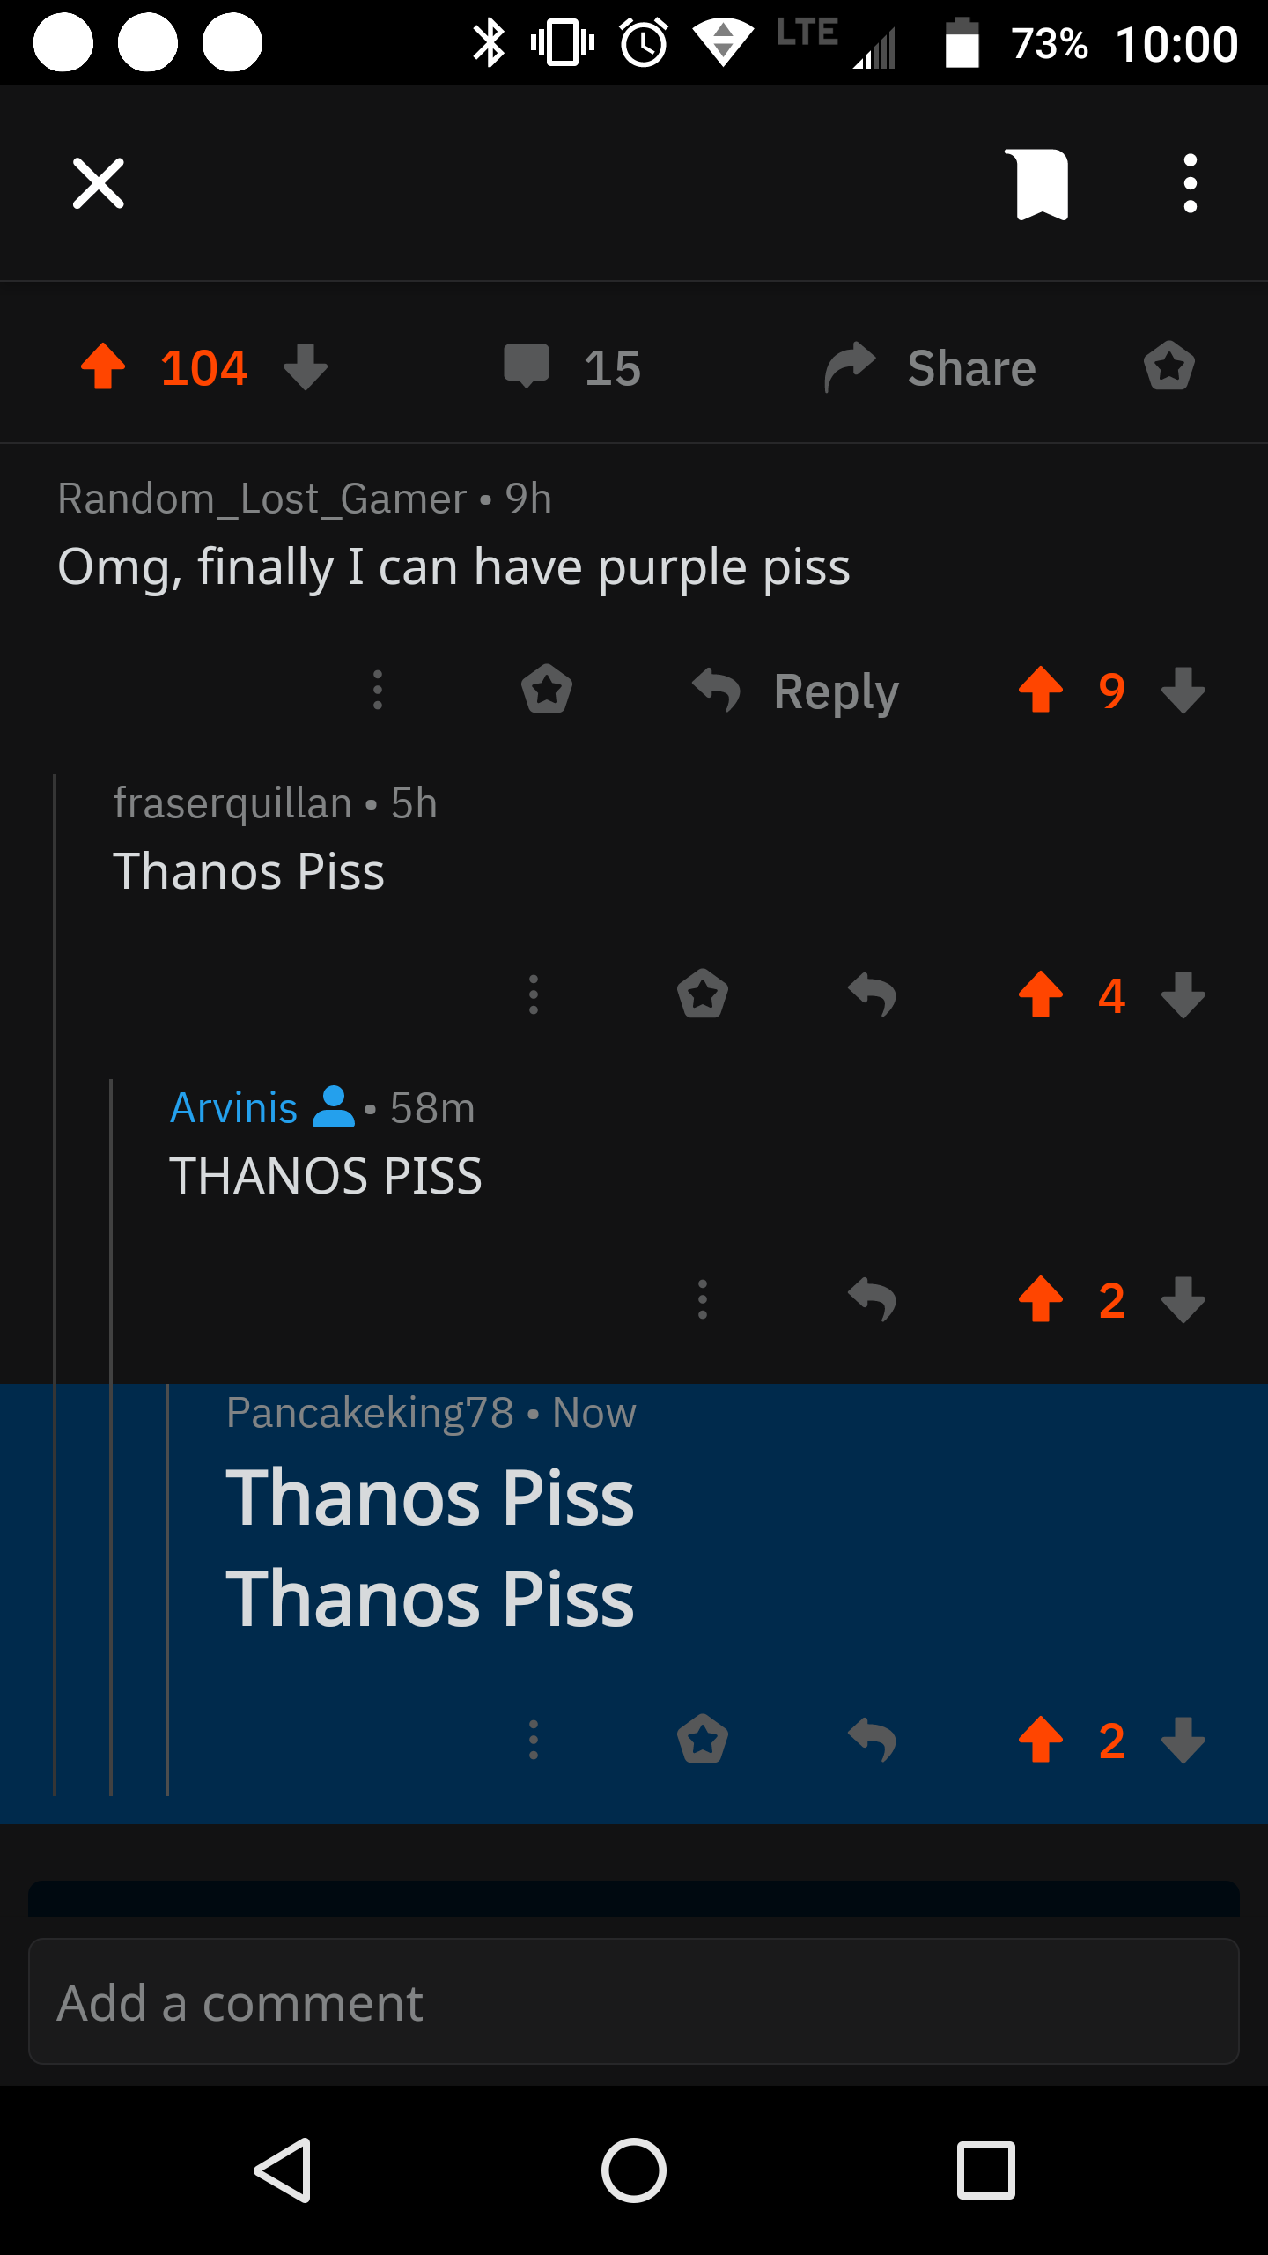Upvote fraserquillan's comment with 4 points
Image resolution: width=1268 pixels, height=2255 pixels.
(x=1043, y=994)
